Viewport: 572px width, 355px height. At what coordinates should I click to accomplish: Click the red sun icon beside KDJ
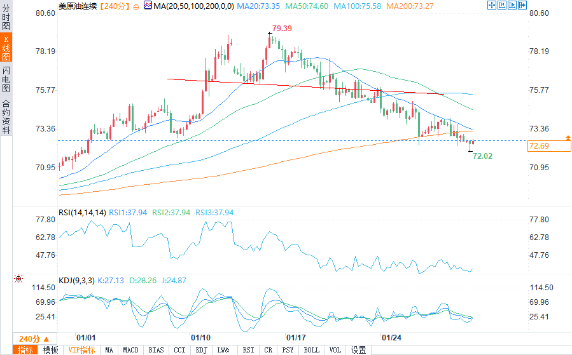18,279
